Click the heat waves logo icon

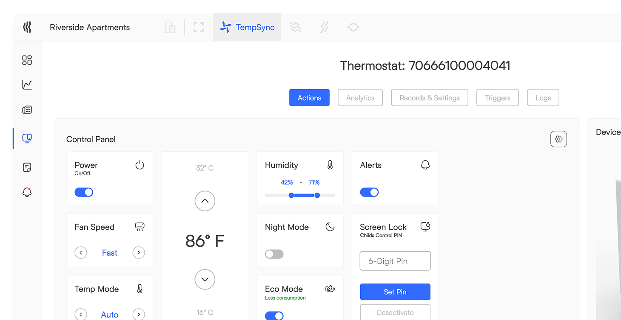(27, 28)
